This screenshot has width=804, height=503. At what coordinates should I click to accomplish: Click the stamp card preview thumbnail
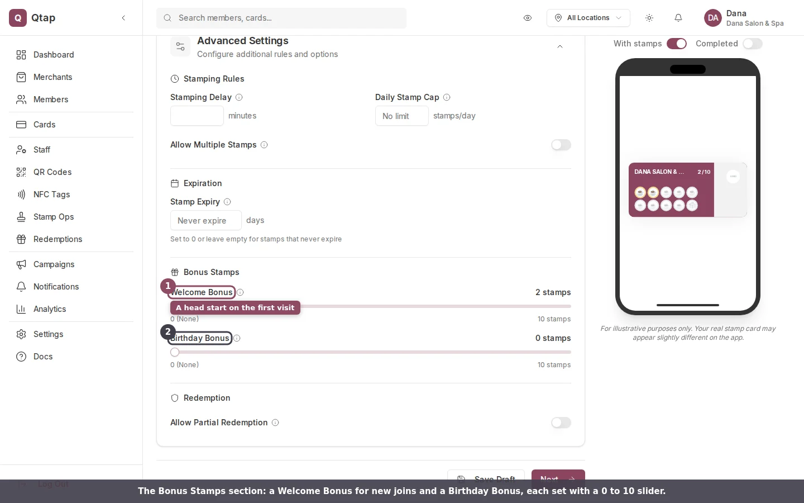688,189
